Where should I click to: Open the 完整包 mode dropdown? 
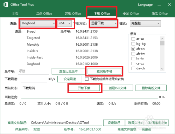point(145,24)
